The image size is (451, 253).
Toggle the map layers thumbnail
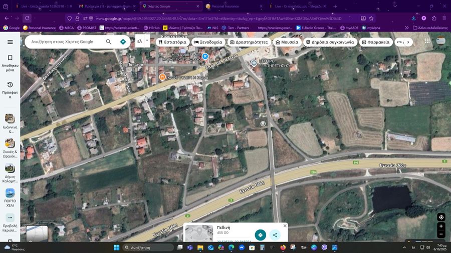point(37,234)
